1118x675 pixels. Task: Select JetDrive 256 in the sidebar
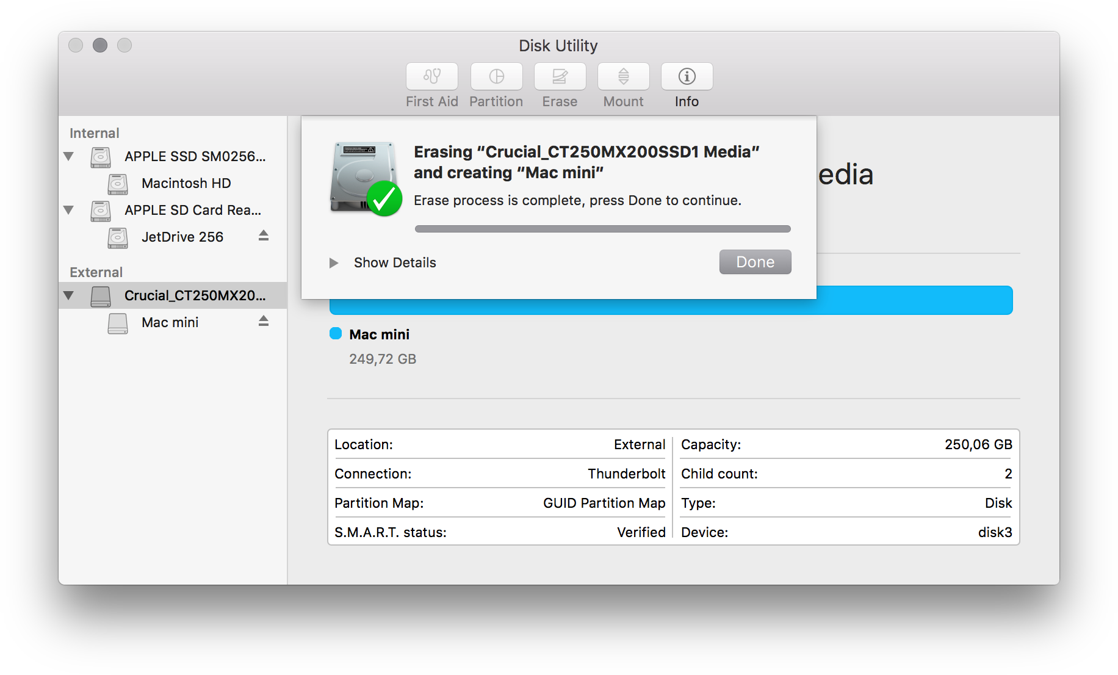coord(173,237)
